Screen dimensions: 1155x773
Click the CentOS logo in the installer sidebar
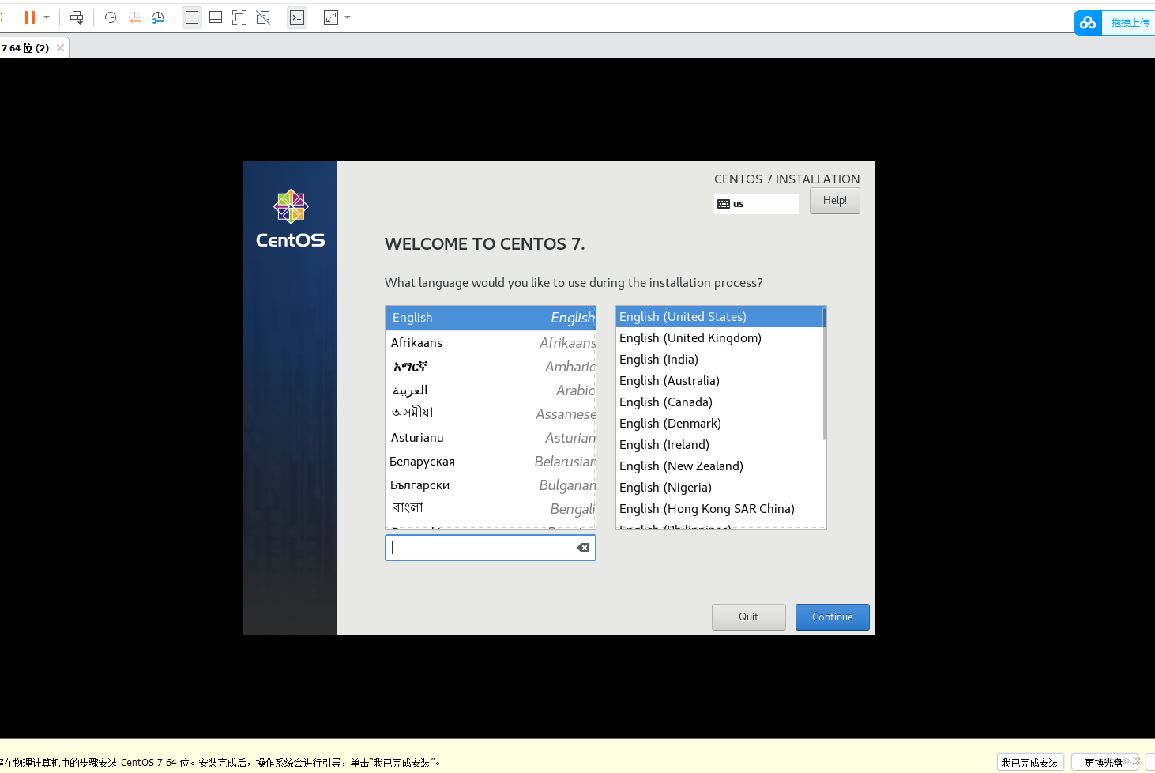click(291, 219)
